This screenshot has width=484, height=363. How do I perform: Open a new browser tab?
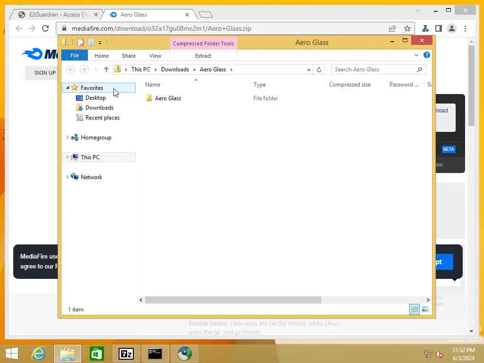point(205,15)
